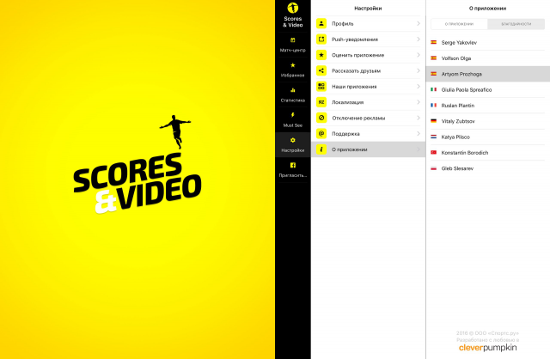The image size is (550, 359).
Task: Expand the Отключение рекламы row chevron
Action: point(419,118)
